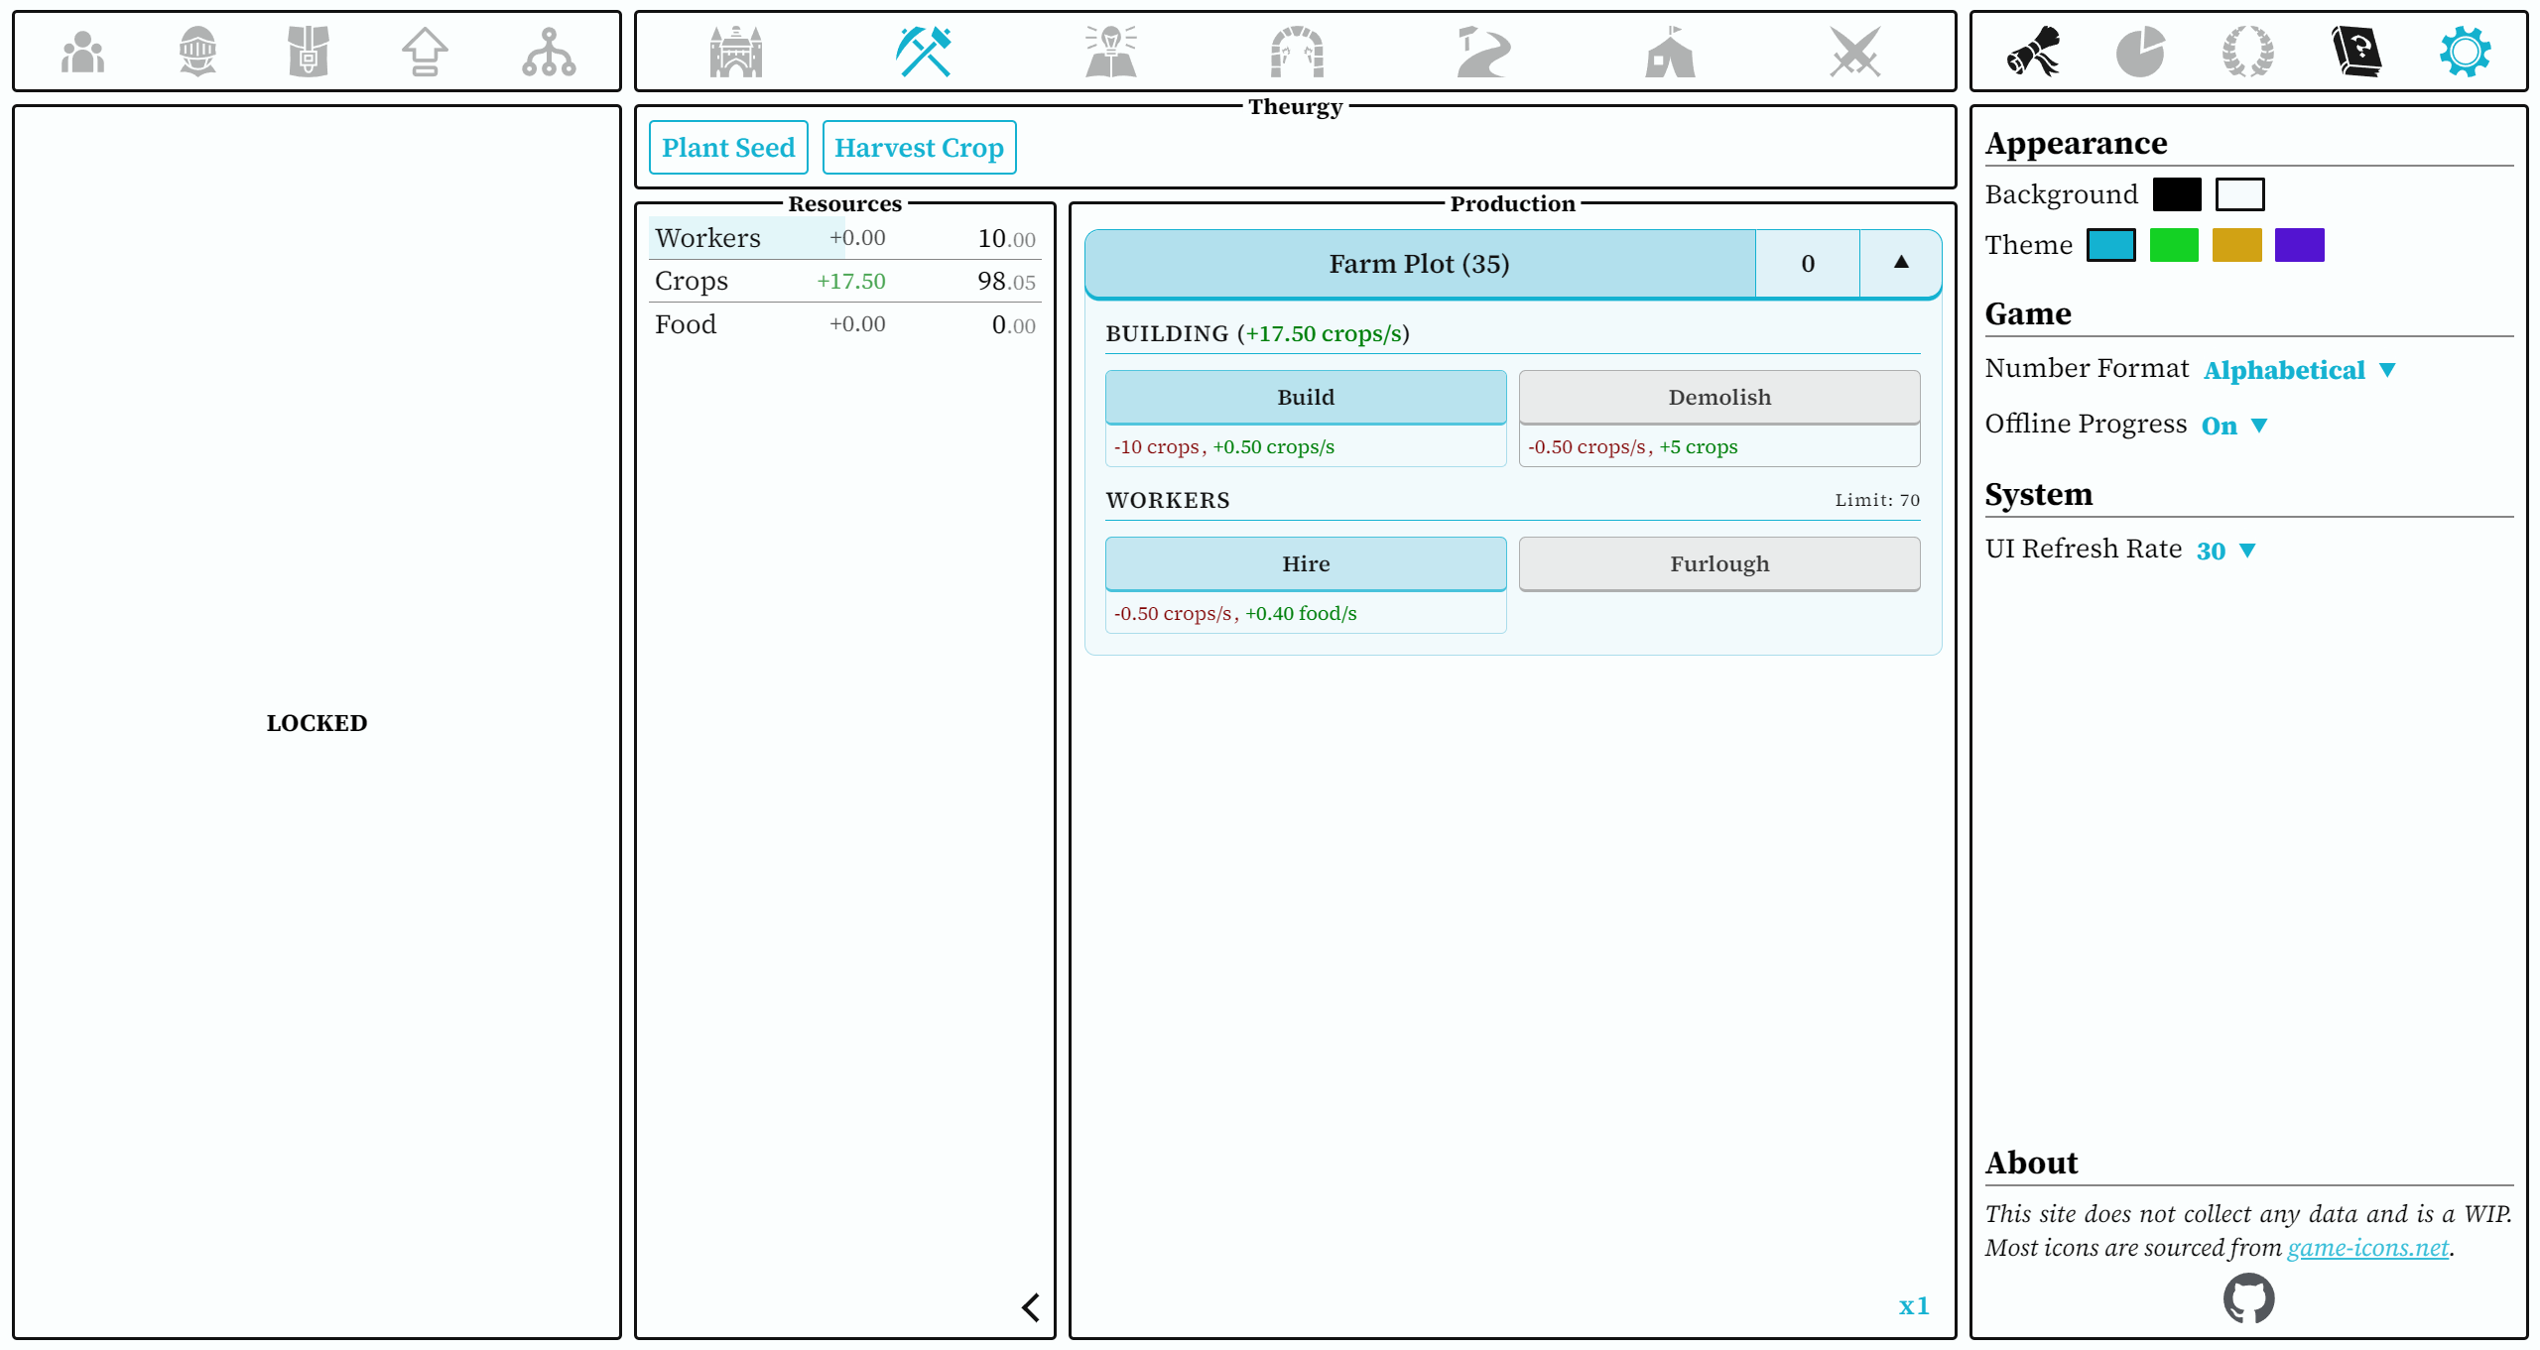Set background to black
The image size is (2540, 1350).
[2177, 194]
